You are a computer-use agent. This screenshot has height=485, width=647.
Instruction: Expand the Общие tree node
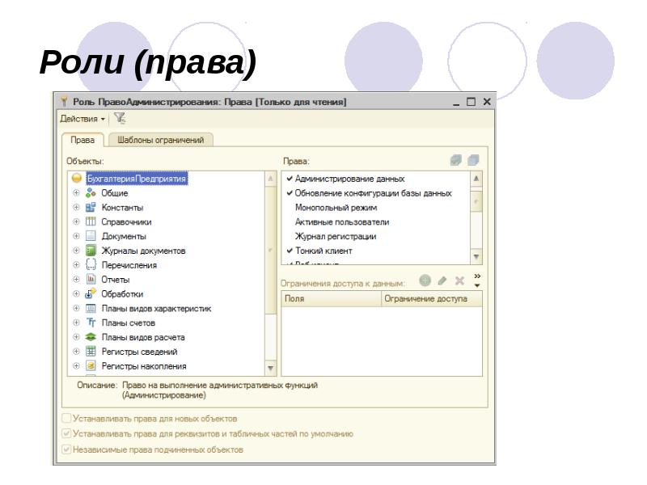[x=76, y=193]
